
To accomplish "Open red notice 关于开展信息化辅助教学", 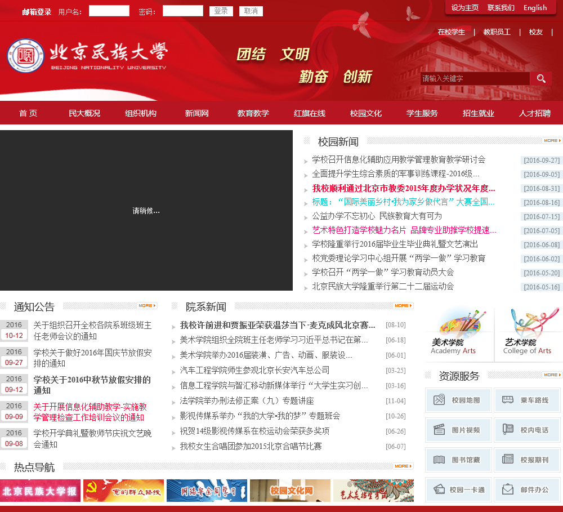I will (x=90, y=412).
